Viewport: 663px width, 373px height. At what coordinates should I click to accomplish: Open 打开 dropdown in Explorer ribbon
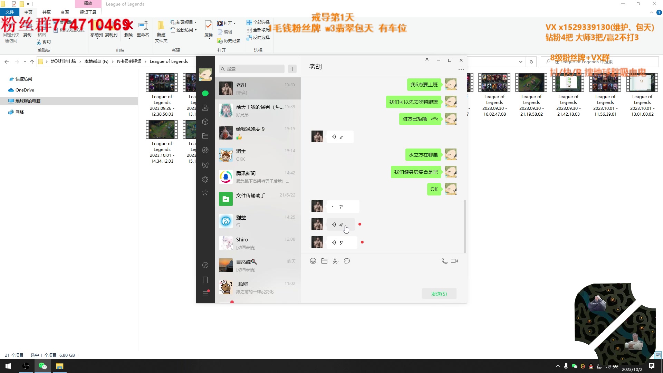(227, 23)
